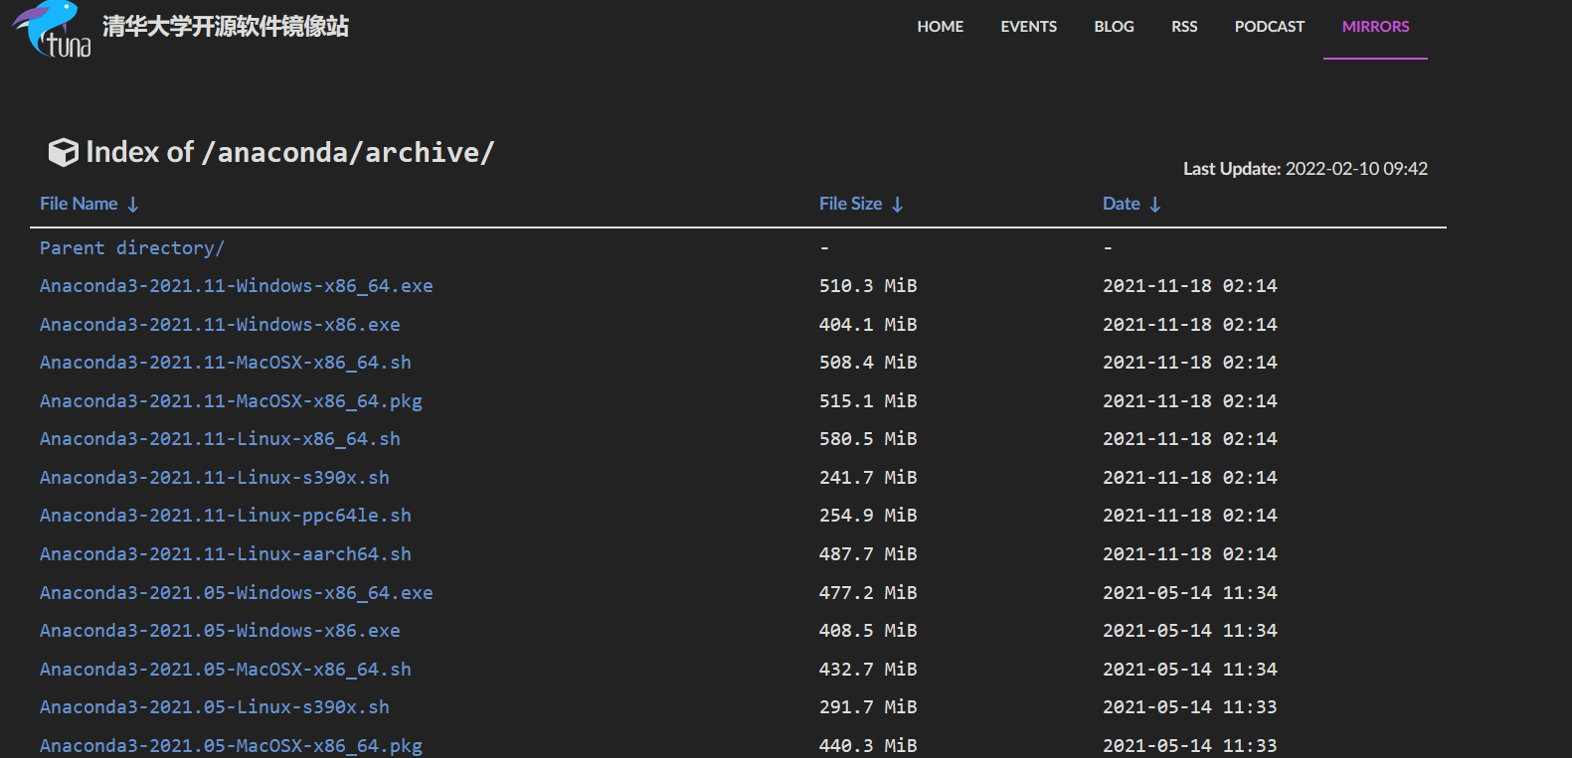1572x758 pixels.
Task: Select the 432.7 MiB size value
Action: click(868, 670)
